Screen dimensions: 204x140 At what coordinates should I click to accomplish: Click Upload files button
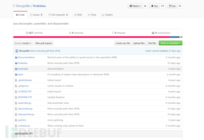point(139,43)
